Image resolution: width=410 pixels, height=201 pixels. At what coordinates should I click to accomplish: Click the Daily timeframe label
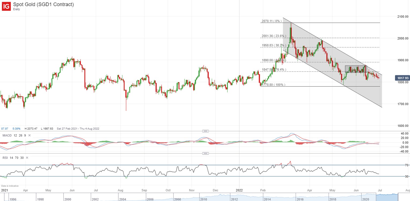click(17, 9)
